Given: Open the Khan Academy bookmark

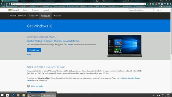Looking at the screenshot, I should (33, 6).
